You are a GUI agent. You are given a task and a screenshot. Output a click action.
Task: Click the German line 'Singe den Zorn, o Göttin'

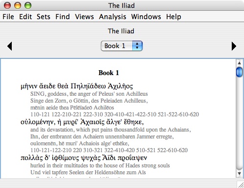[89, 101]
